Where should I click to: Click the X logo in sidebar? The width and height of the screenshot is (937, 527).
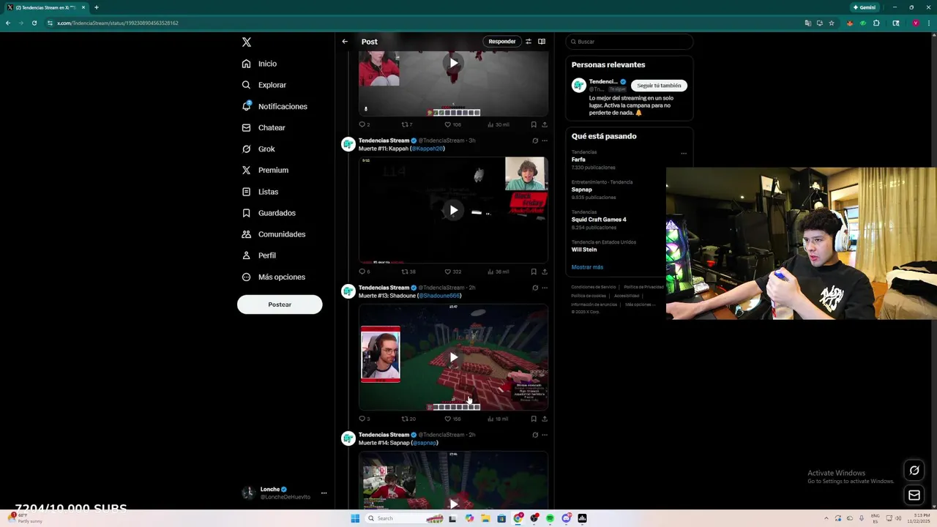(x=247, y=42)
